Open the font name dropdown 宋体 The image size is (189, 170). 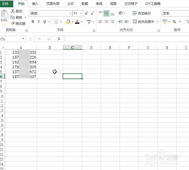pyautogui.click(x=70, y=13)
